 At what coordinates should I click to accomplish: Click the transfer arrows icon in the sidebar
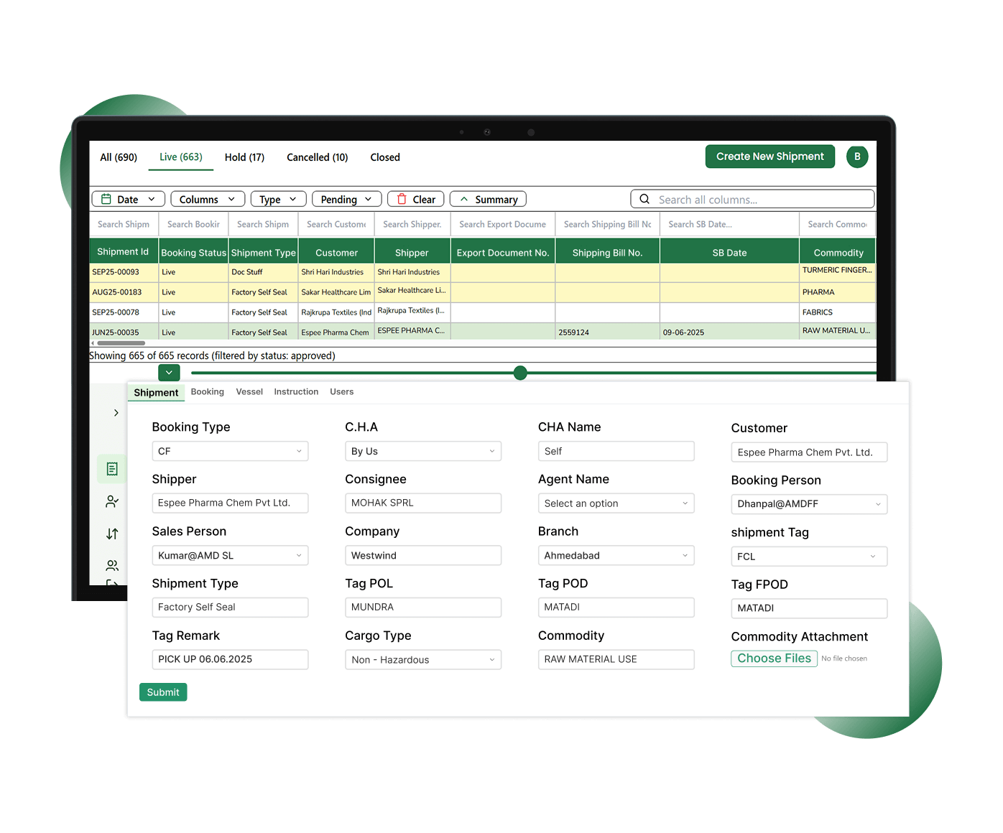(x=111, y=534)
